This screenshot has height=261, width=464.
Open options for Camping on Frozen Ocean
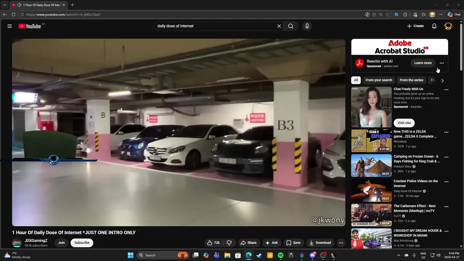click(x=446, y=157)
